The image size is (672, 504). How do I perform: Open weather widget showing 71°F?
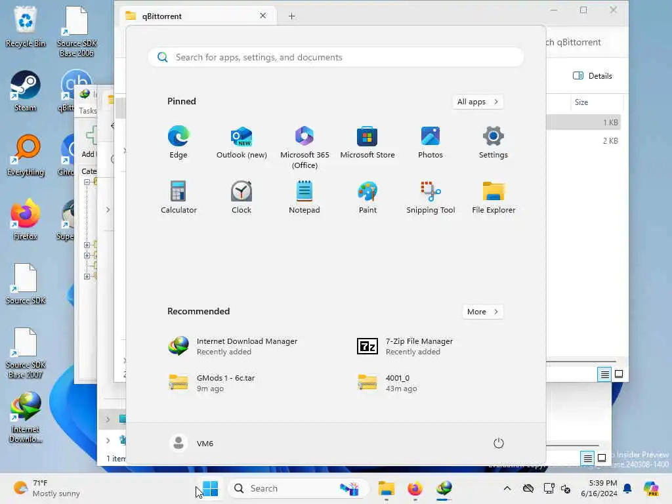pyautogui.click(x=47, y=488)
